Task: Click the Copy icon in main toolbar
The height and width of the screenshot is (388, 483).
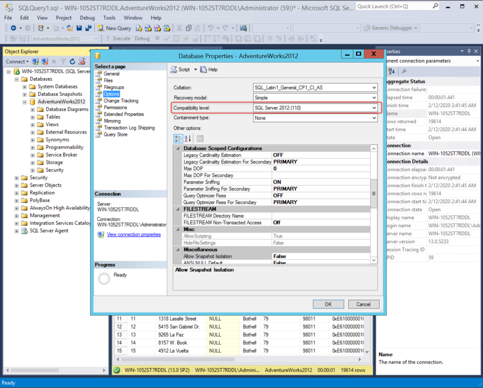Action: point(189,28)
